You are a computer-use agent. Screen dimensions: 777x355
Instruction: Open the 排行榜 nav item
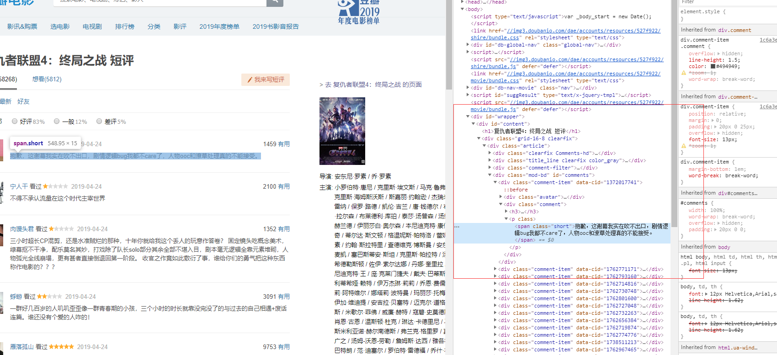click(125, 26)
